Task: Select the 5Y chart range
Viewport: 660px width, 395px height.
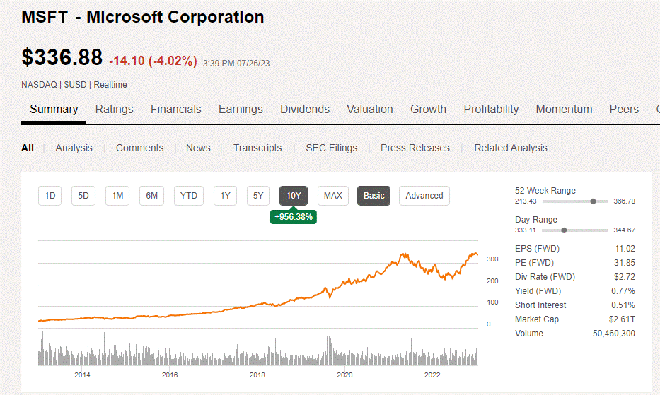Action: 258,196
